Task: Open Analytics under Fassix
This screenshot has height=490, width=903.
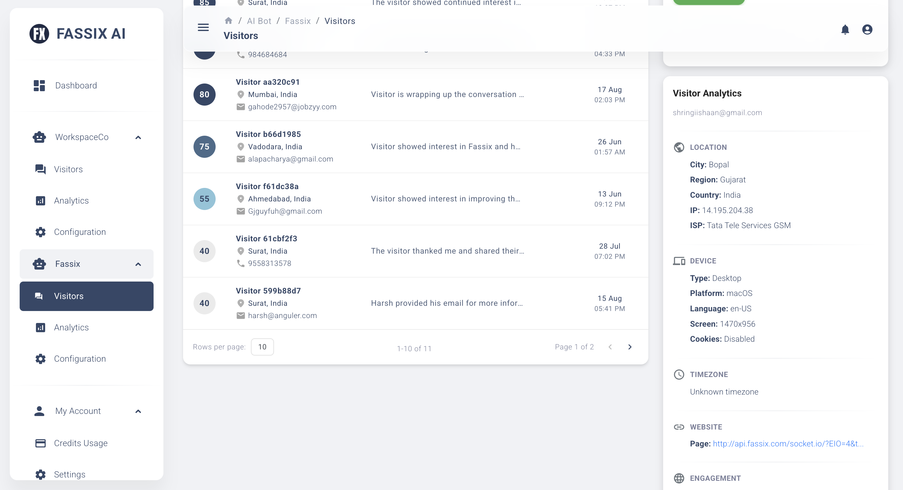Action: pyautogui.click(x=72, y=327)
